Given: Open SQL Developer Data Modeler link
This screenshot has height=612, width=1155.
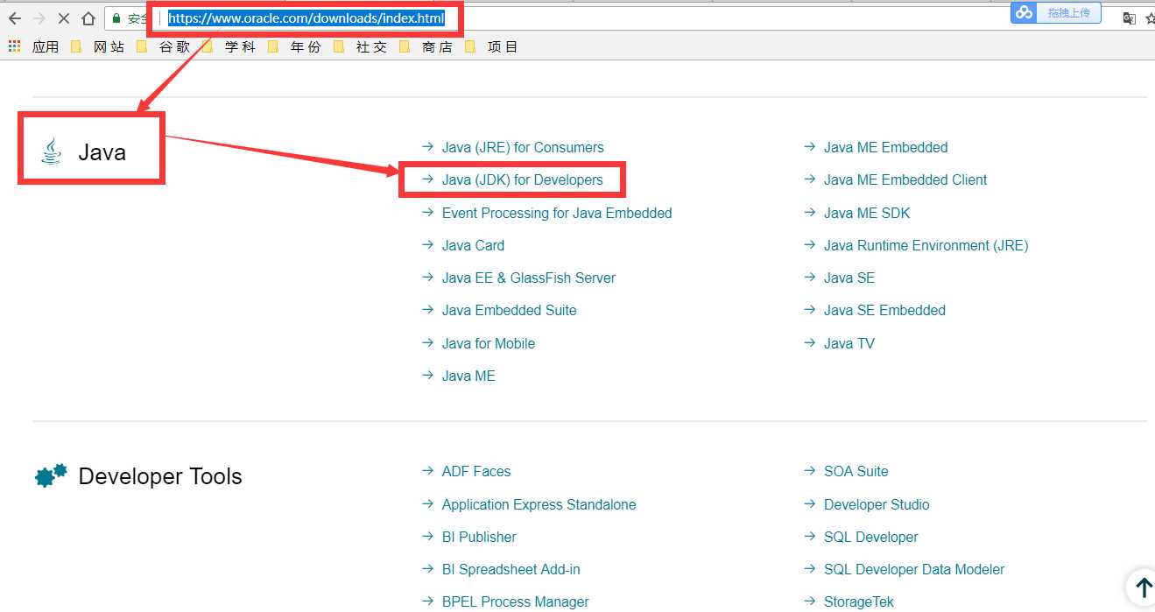Looking at the screenshot, I should (914, 569).
